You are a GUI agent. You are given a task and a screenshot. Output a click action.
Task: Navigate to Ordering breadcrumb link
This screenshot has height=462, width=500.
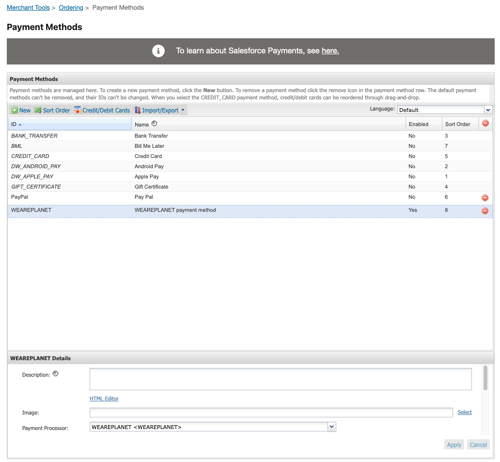pos(71,8)
